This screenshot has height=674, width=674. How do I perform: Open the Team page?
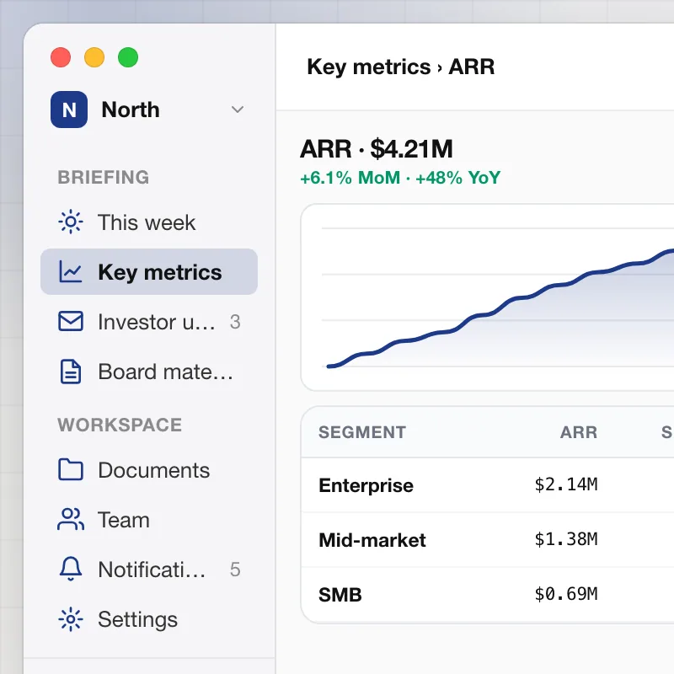149,519
